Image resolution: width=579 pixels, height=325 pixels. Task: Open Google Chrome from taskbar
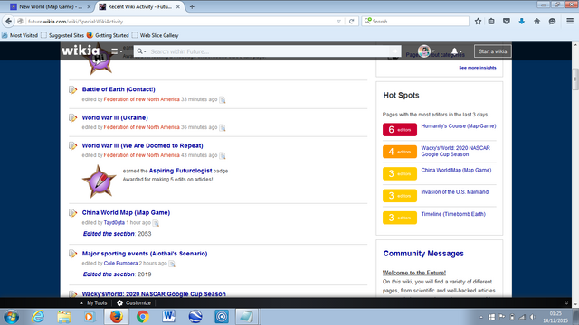143,317
